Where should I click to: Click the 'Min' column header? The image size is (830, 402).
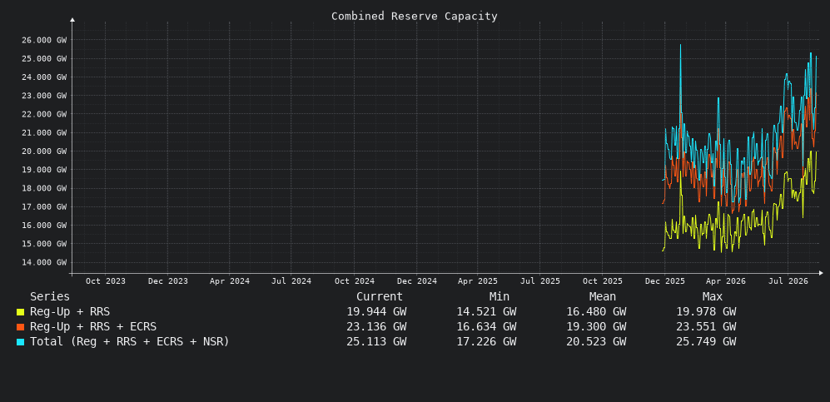click(499, 297)
